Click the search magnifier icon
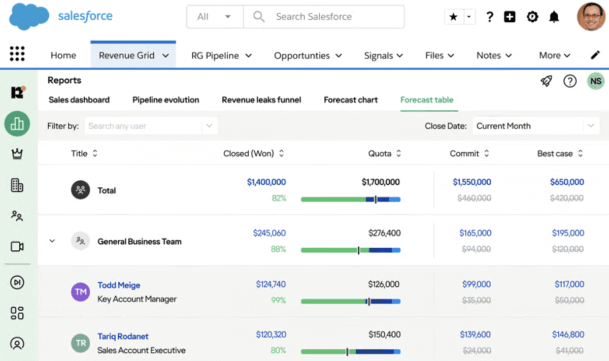This screenshot has height=361, width=609. click(259, 17)
